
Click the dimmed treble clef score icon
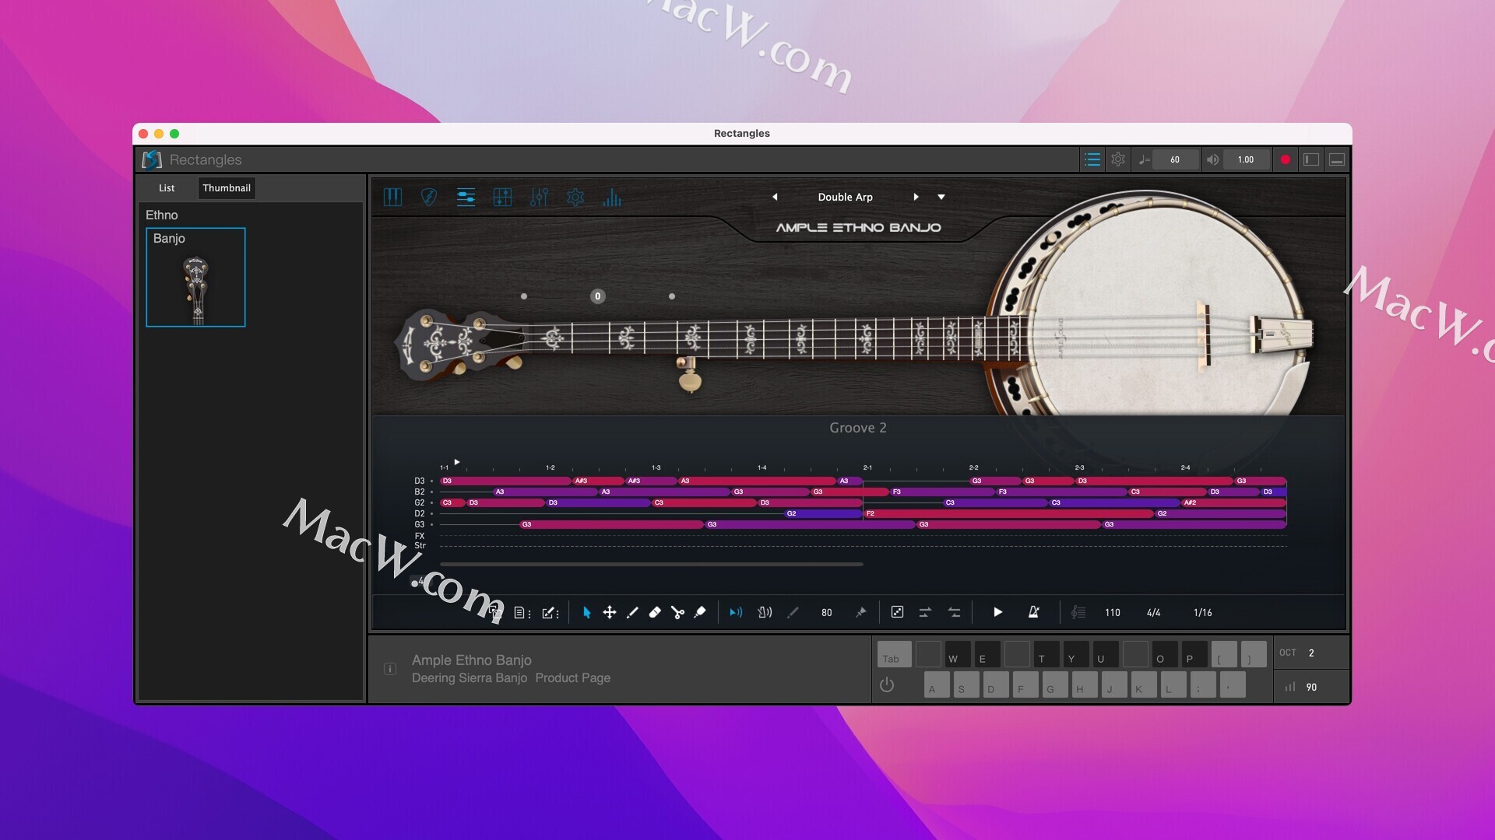coord(1078,613)
